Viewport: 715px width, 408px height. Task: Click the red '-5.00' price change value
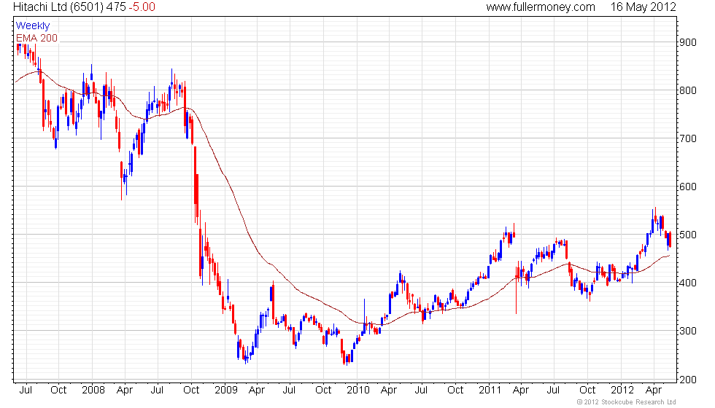(x=142, y=7)
